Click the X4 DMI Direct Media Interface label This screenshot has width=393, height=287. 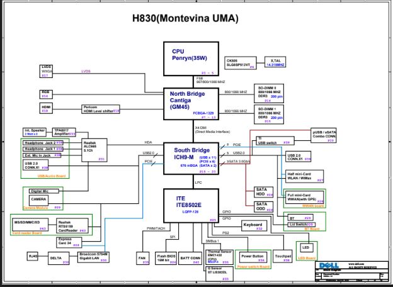pos(212,130)
